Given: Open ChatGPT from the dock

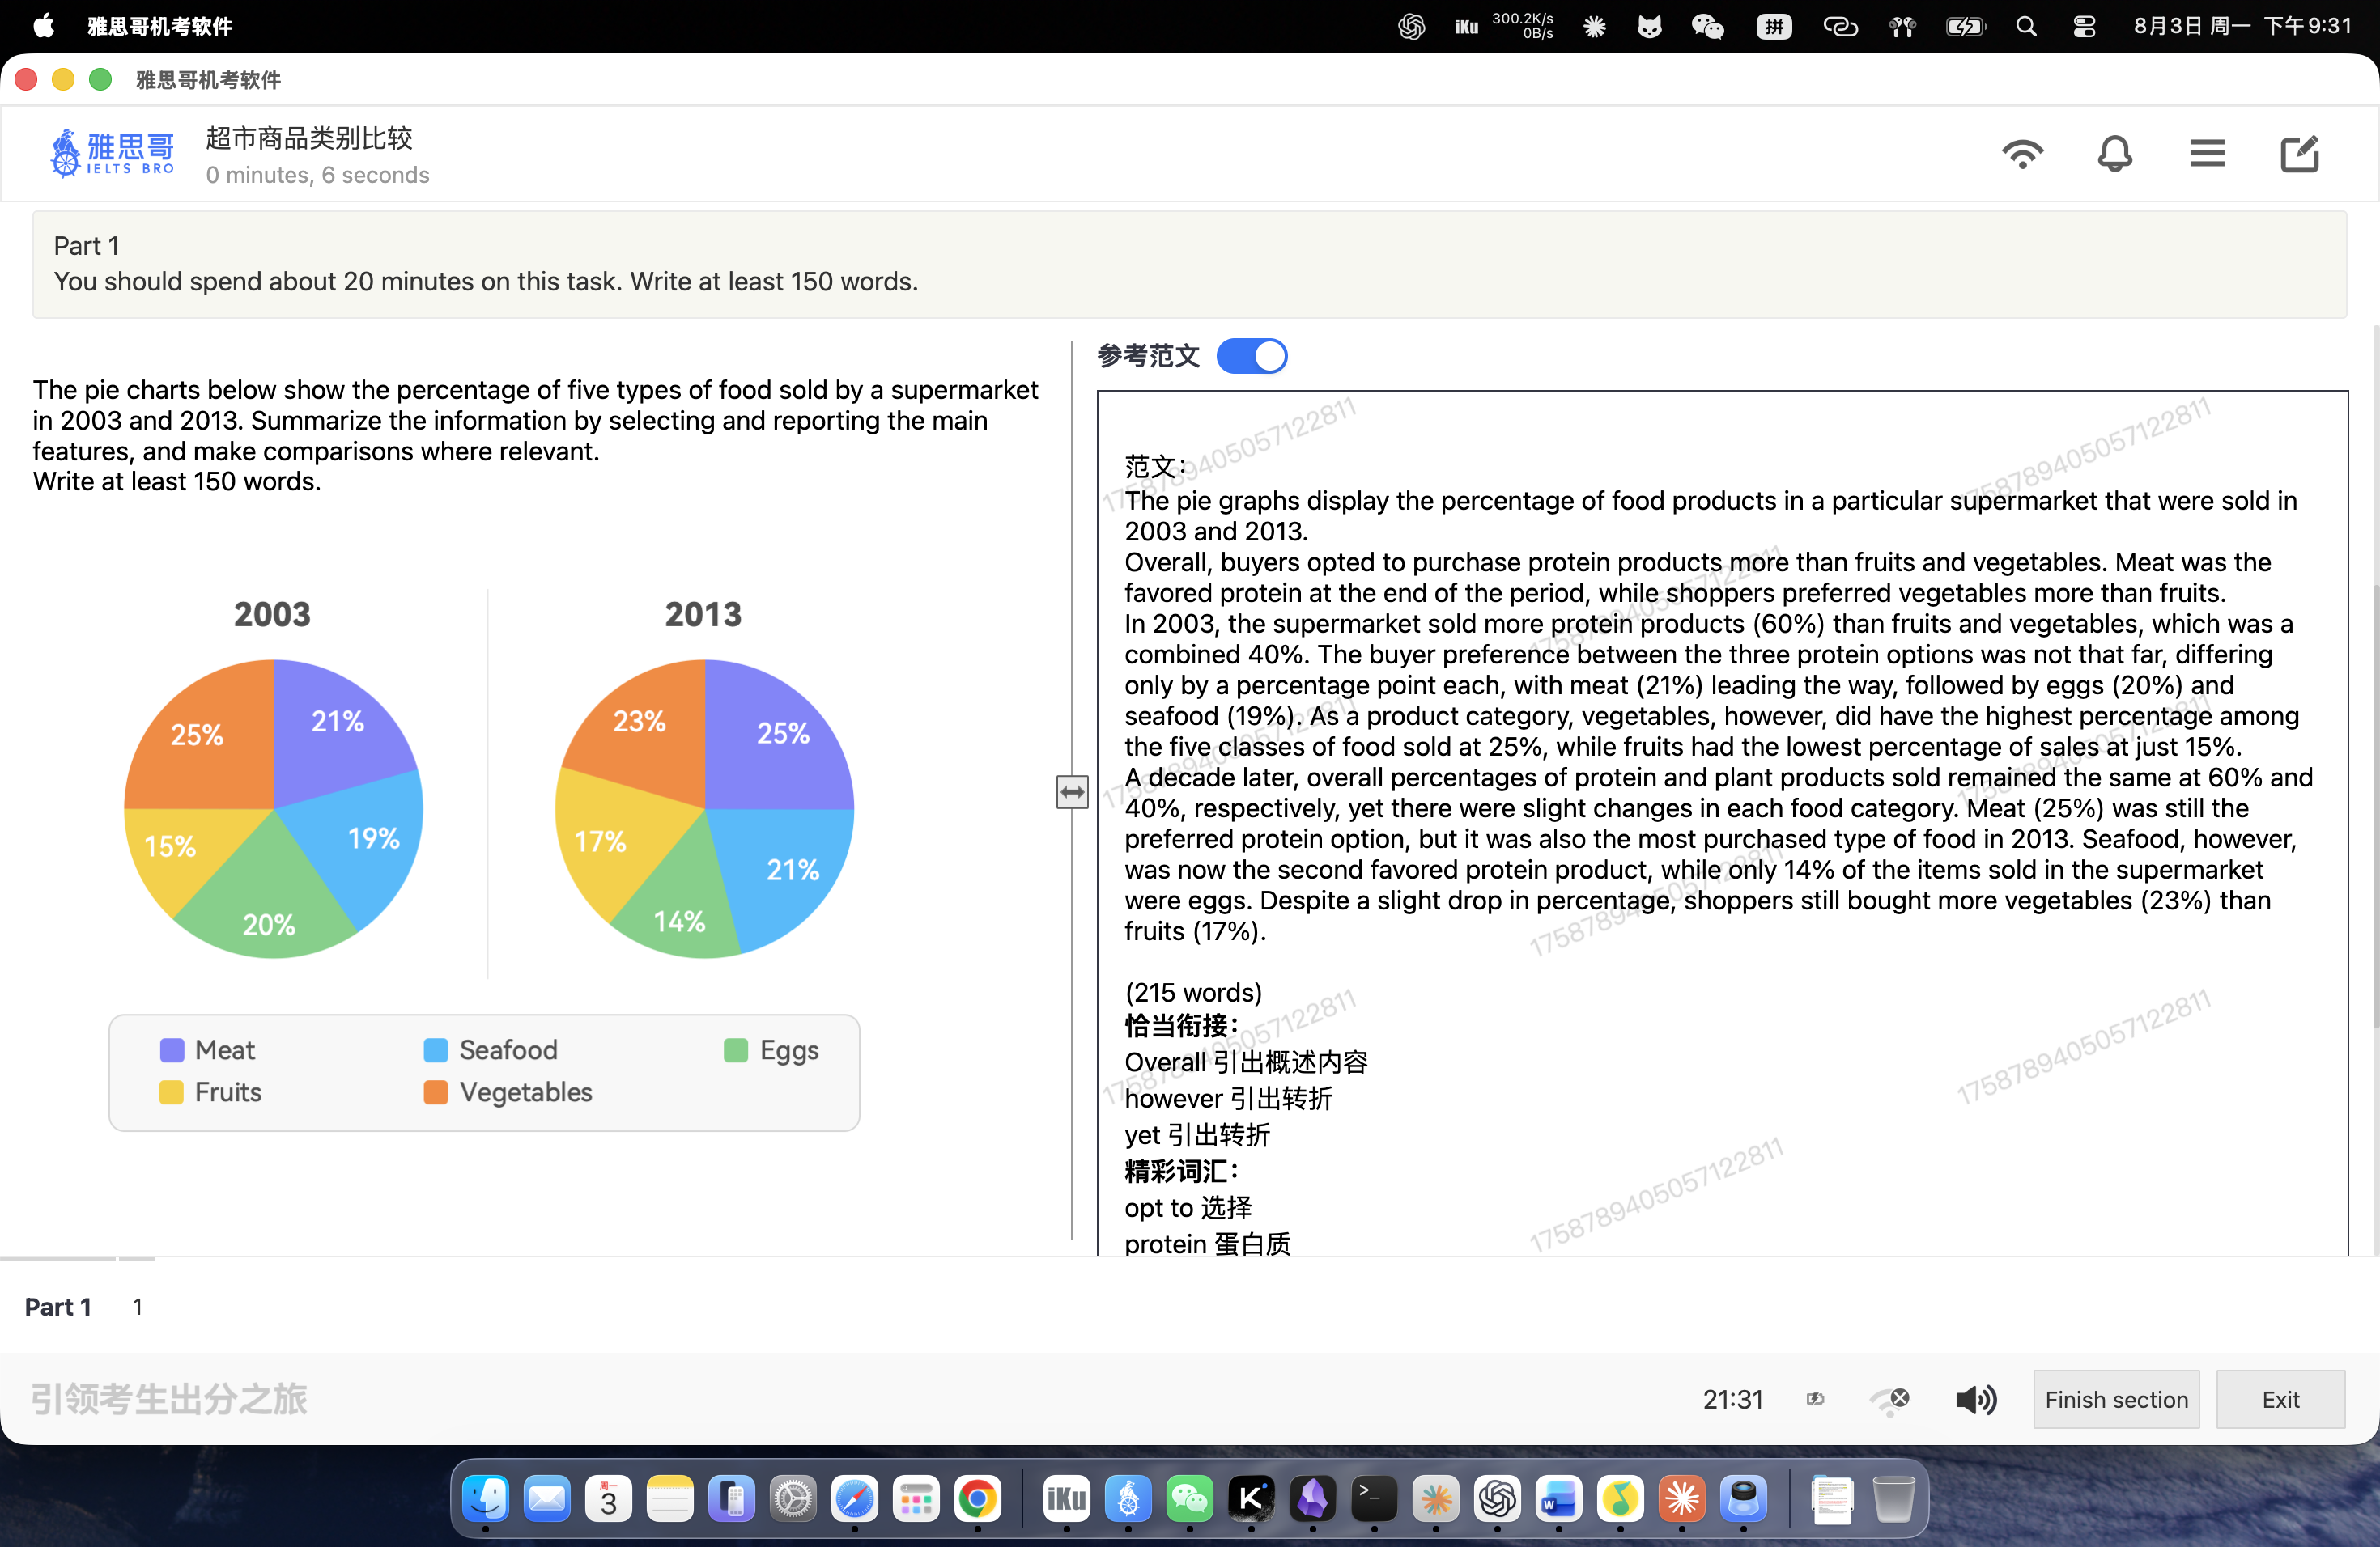Looking at the screenshot, I should pos(1497,1498).
